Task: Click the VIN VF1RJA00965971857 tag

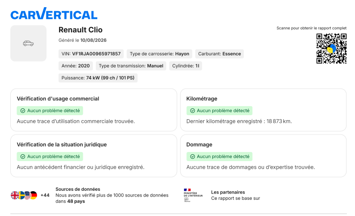Action: pyautogui.click(x=91, y=54)
